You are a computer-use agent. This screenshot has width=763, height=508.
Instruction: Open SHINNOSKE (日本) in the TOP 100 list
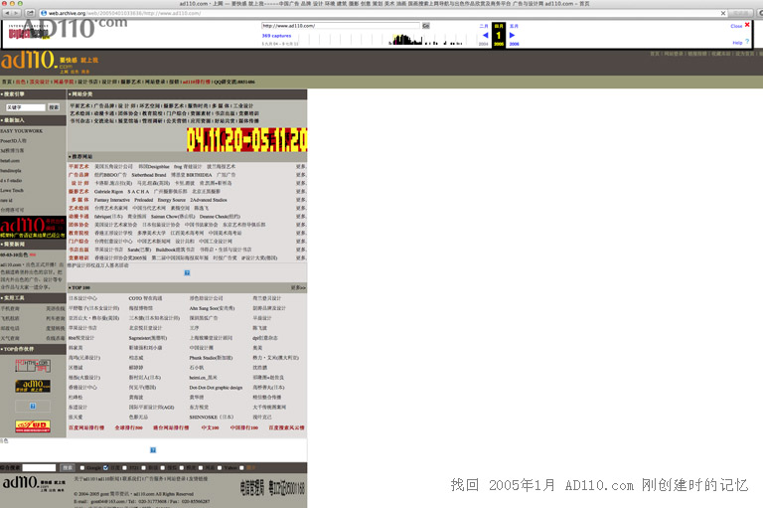212,417
